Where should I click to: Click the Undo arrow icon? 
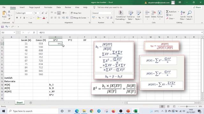pos(7,27)
